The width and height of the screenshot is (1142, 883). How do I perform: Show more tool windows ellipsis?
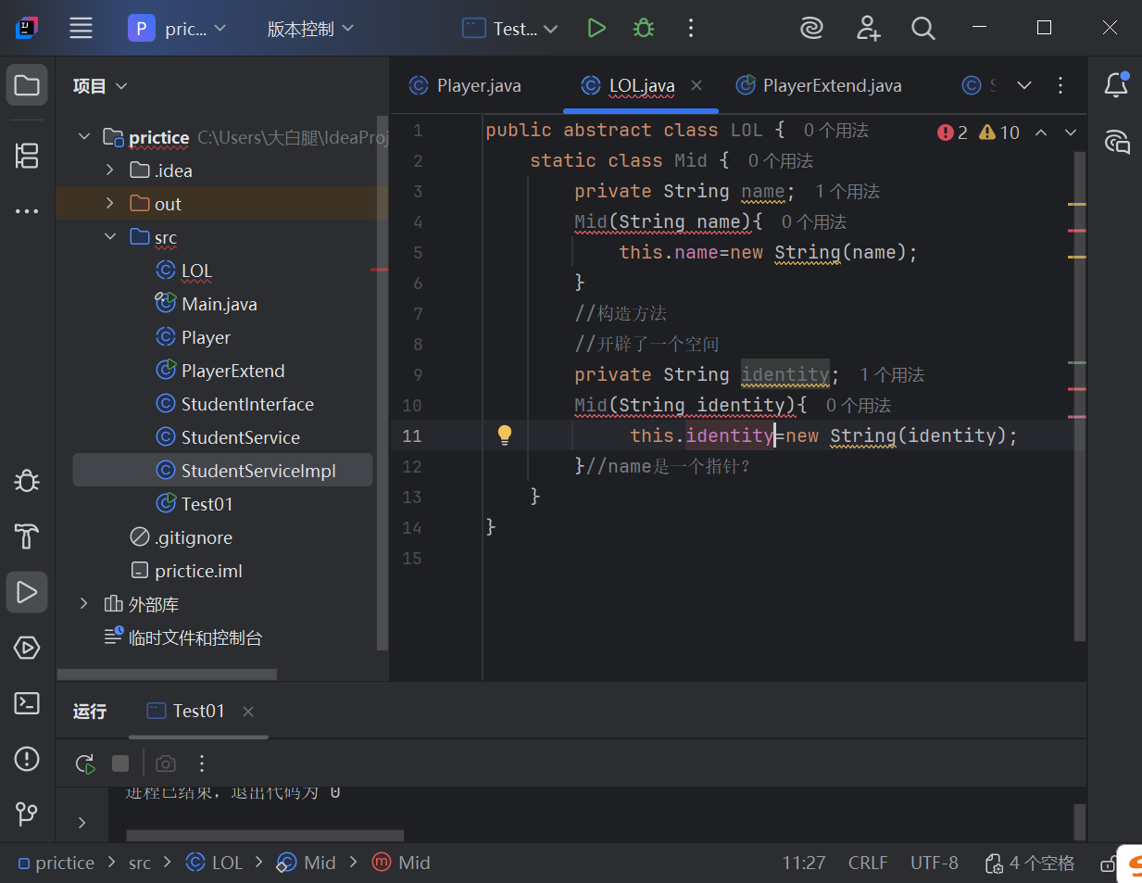(x=27, y=211)
